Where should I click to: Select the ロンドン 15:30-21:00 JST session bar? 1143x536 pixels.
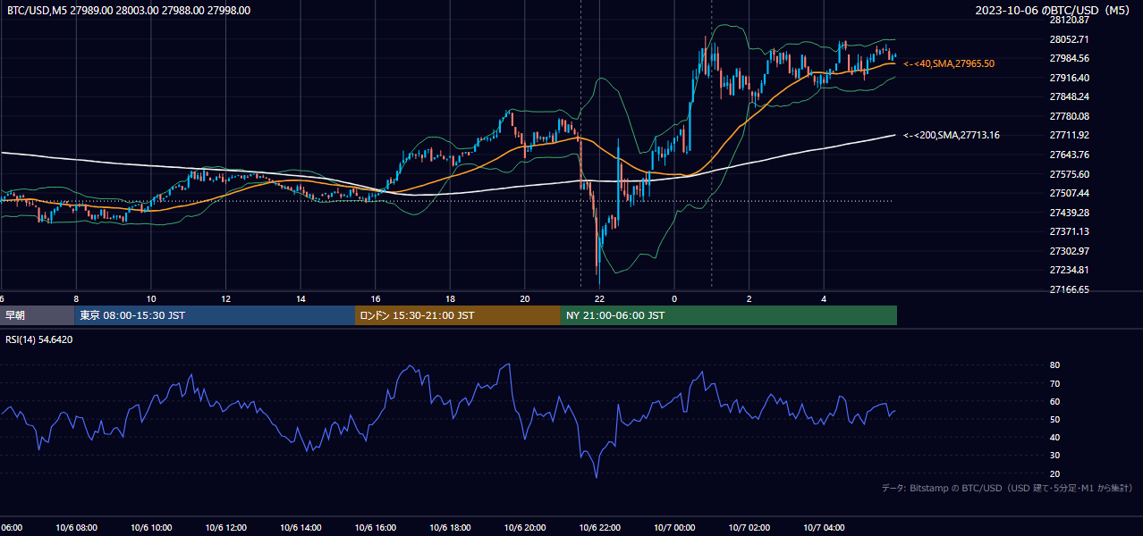click(x=458, y=315)
